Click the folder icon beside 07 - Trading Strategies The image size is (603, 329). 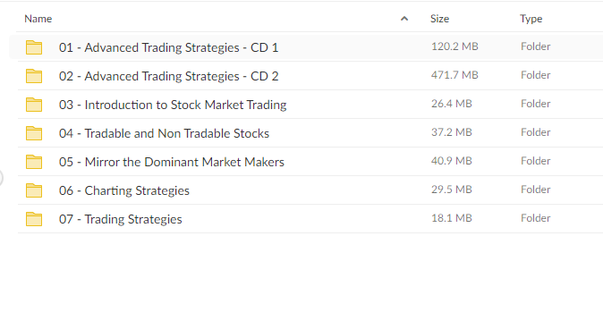point(34,219)
